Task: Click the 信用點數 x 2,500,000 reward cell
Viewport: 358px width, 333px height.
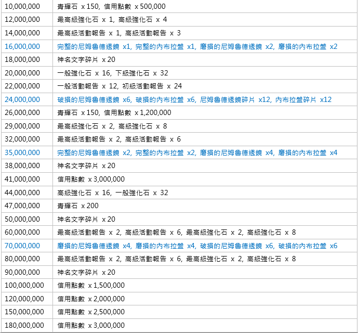Action: click(91, 312)
